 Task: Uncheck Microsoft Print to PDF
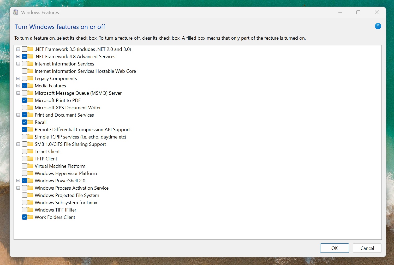tap(25, 100)
